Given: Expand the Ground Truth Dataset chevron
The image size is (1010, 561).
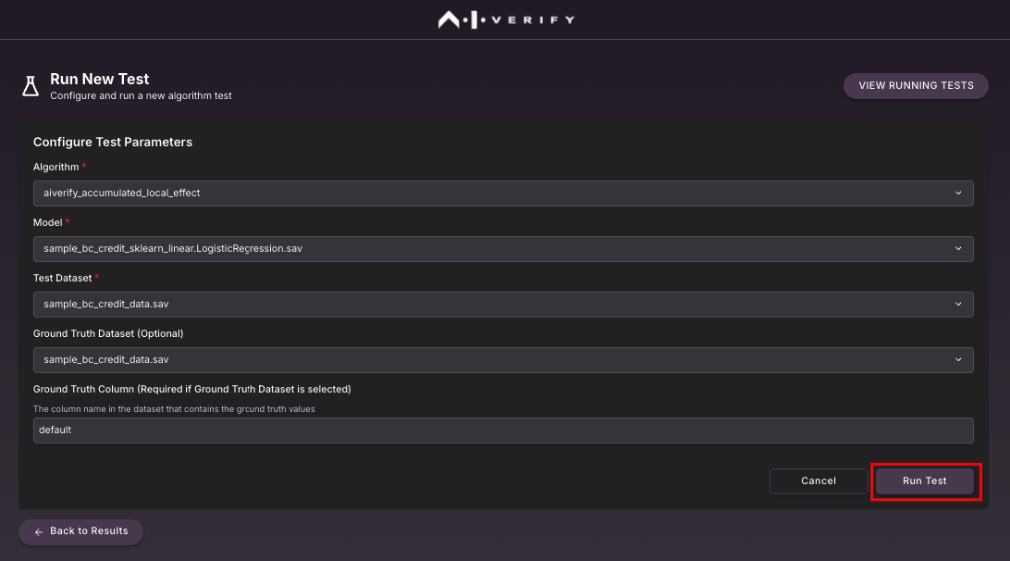Looking at the screenshot, I should tap(958, 360).
